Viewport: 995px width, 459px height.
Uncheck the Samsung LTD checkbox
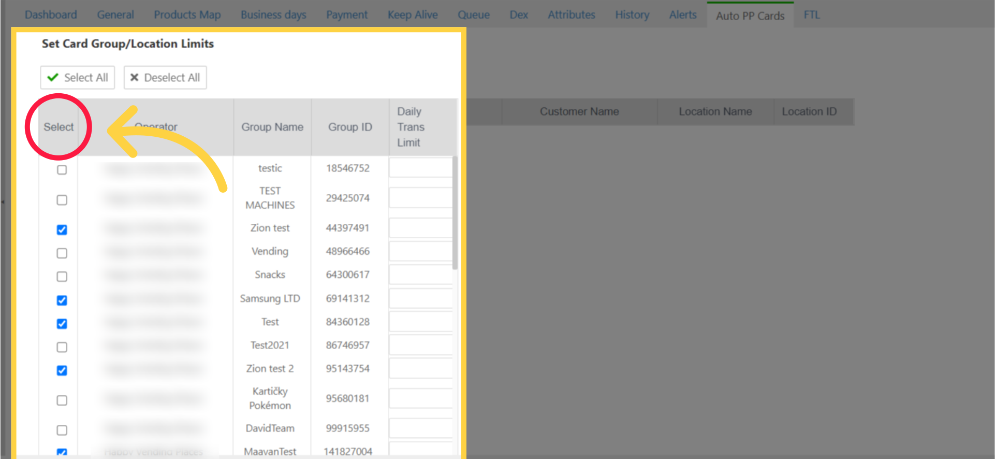[62, 300]
